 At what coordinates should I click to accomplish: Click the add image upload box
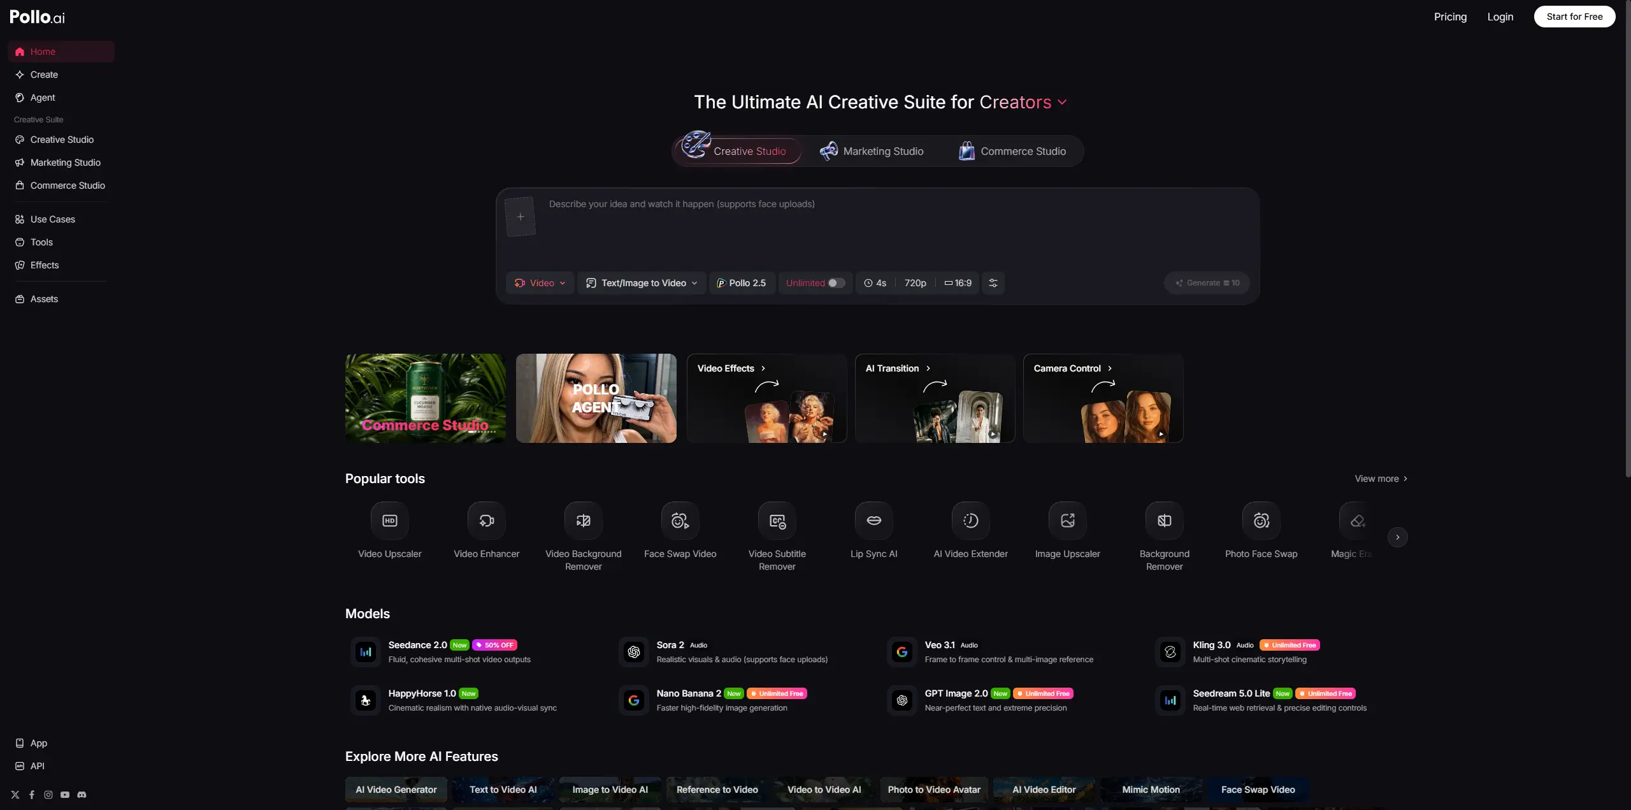click(x=520, y=217)
